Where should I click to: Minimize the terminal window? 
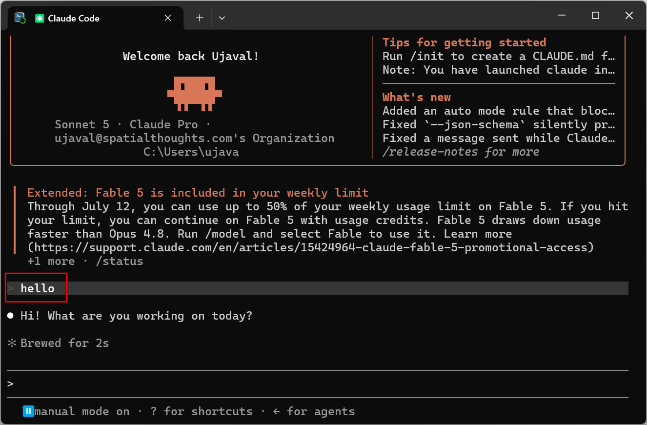click(x=562, y=16)
